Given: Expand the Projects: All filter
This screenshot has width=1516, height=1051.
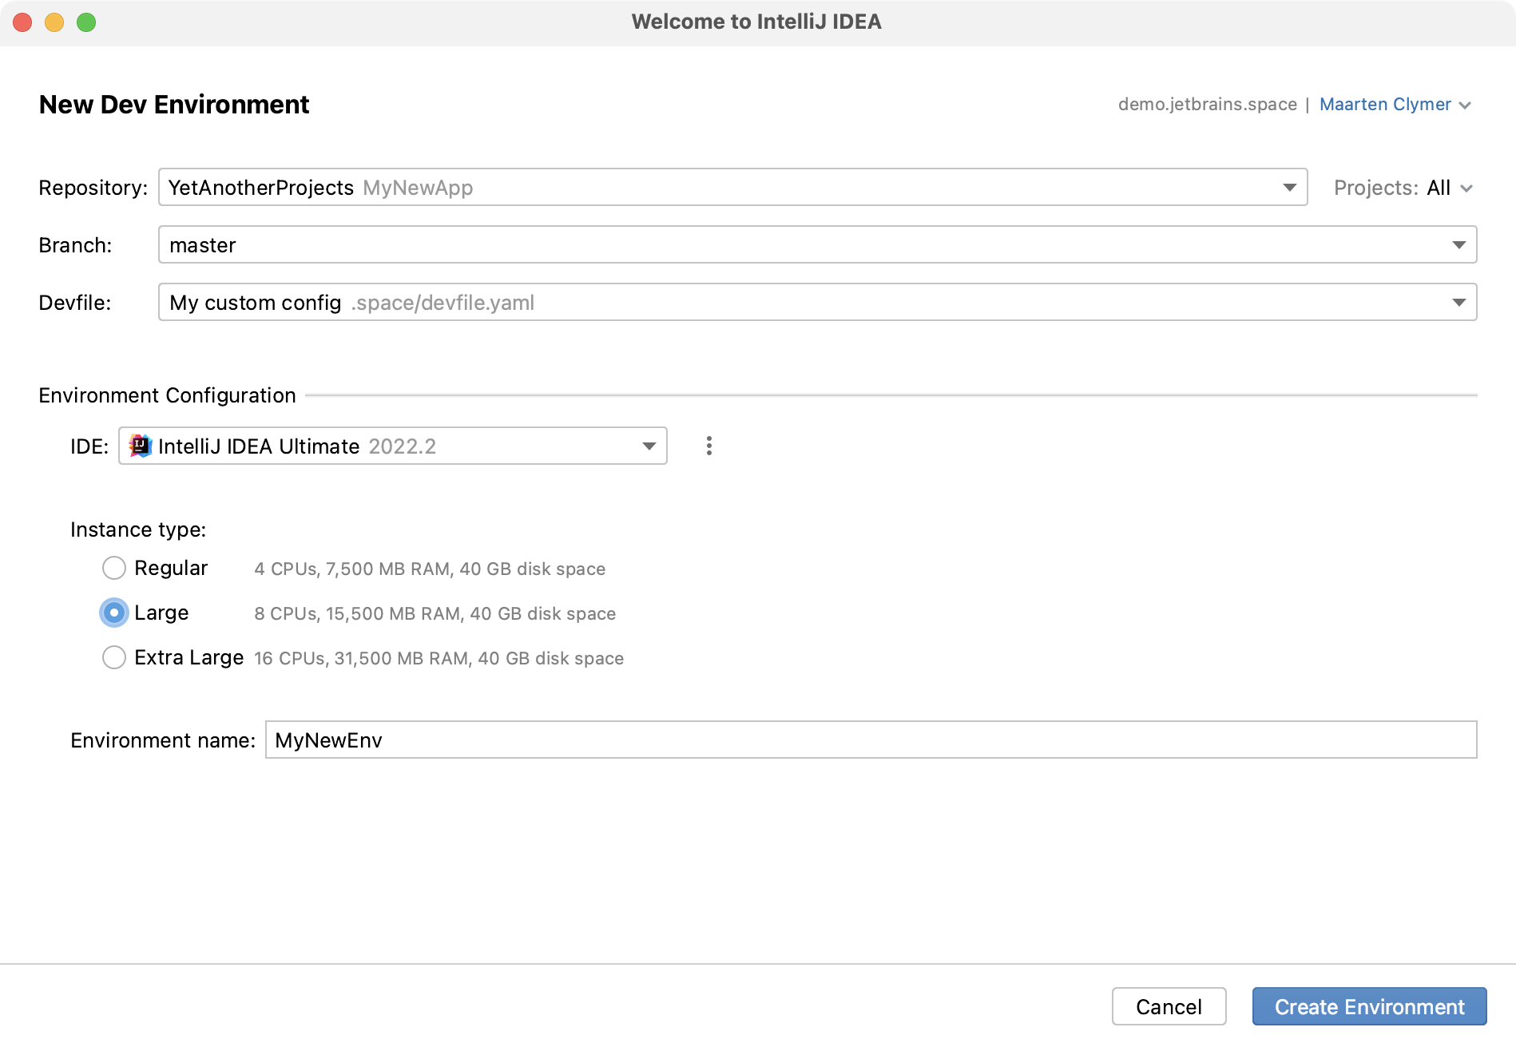Looking at the screenshot, I should (1403, 188).
